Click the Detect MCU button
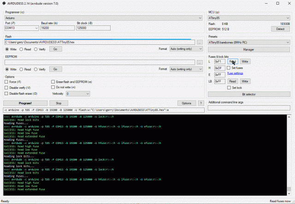Viewport: 295px width, 204px height. click(280, 29)
